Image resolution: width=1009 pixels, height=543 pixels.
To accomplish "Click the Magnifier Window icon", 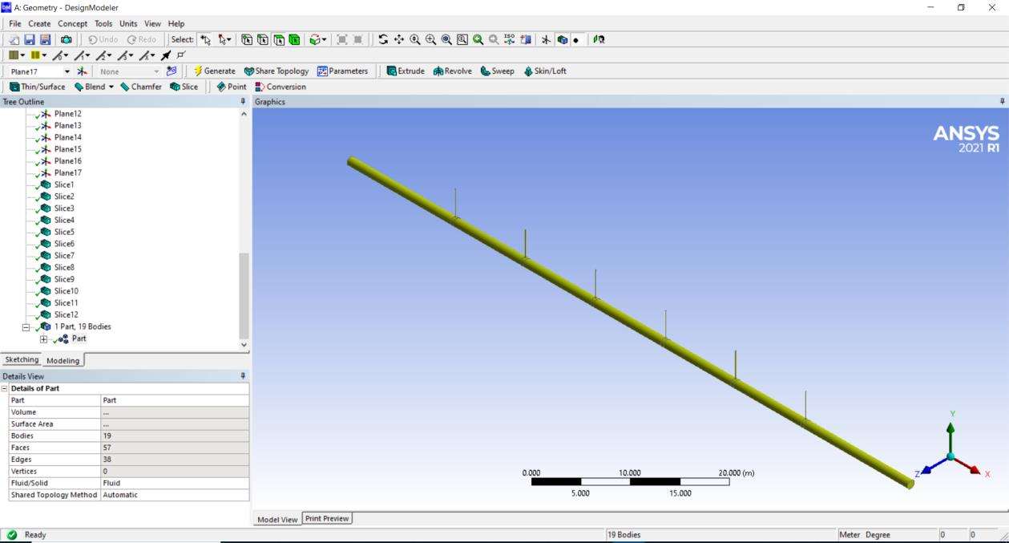I will (462, 39).
